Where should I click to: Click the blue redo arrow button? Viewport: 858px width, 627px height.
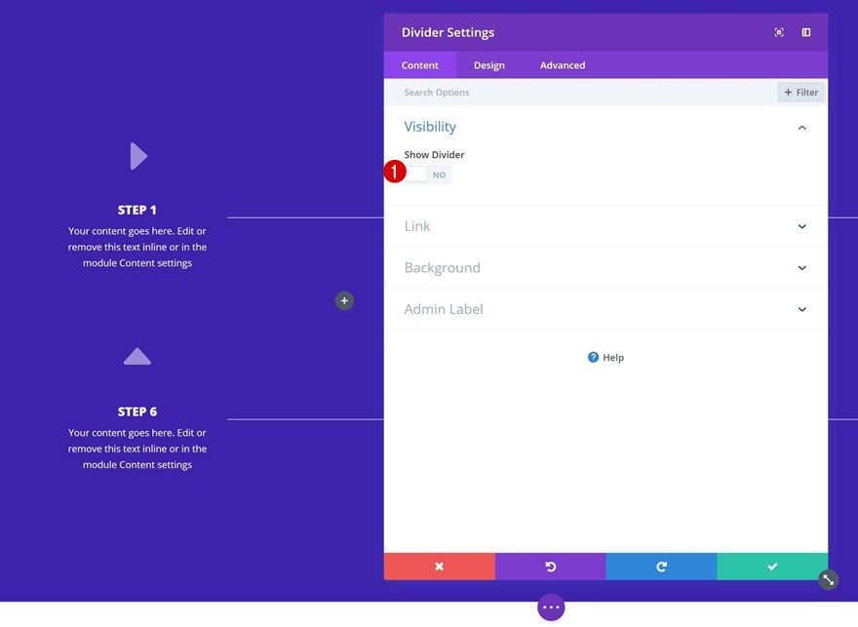point(661,567)
